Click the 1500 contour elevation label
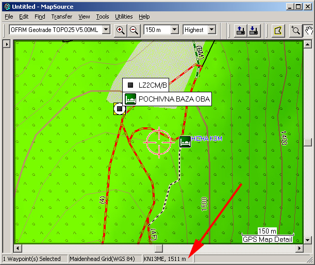Viewport: 315px width, 265px height. point(204,204)
